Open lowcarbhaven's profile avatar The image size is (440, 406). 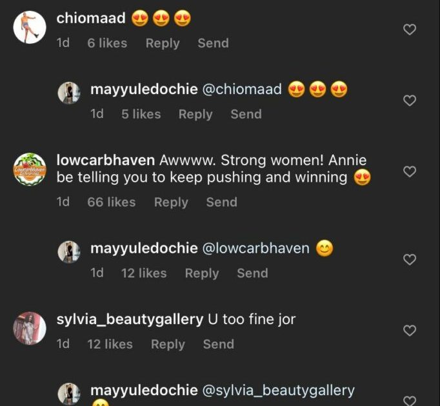30,169
